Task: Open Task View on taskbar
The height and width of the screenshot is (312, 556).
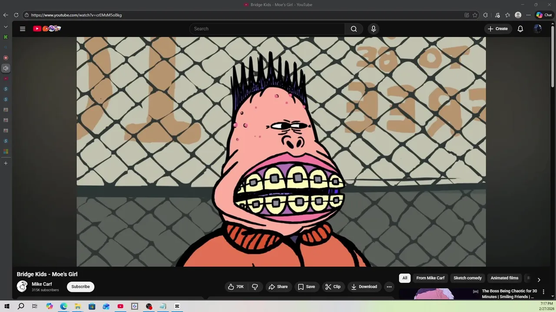Action: [x=35, y=306]
